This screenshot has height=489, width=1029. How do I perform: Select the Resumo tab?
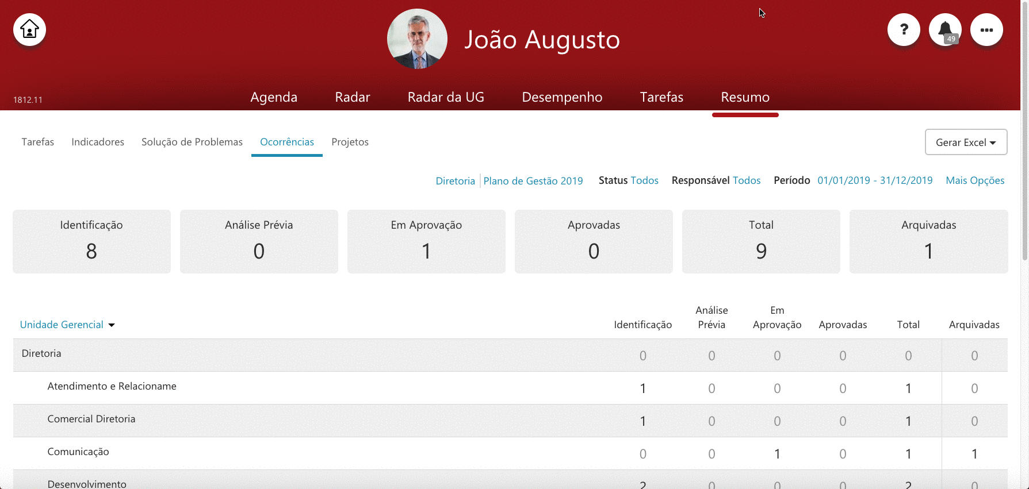click(x=745, y=97)
